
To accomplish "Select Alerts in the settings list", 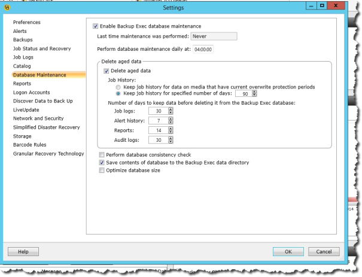I will [x=20, y=31].
